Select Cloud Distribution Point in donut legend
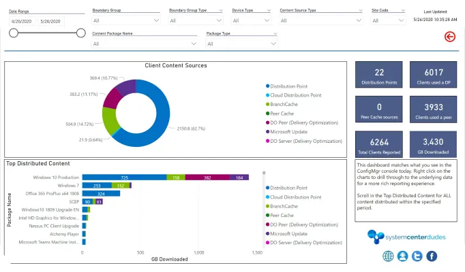 point(296,95)
